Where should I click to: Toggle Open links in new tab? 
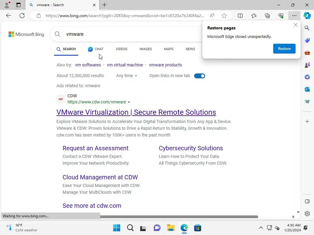[199, 76]
